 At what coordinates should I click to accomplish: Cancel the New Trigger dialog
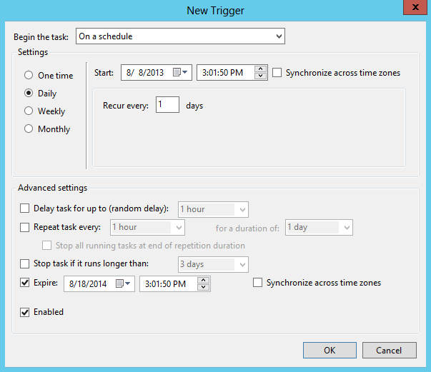(x=389, y=350)
